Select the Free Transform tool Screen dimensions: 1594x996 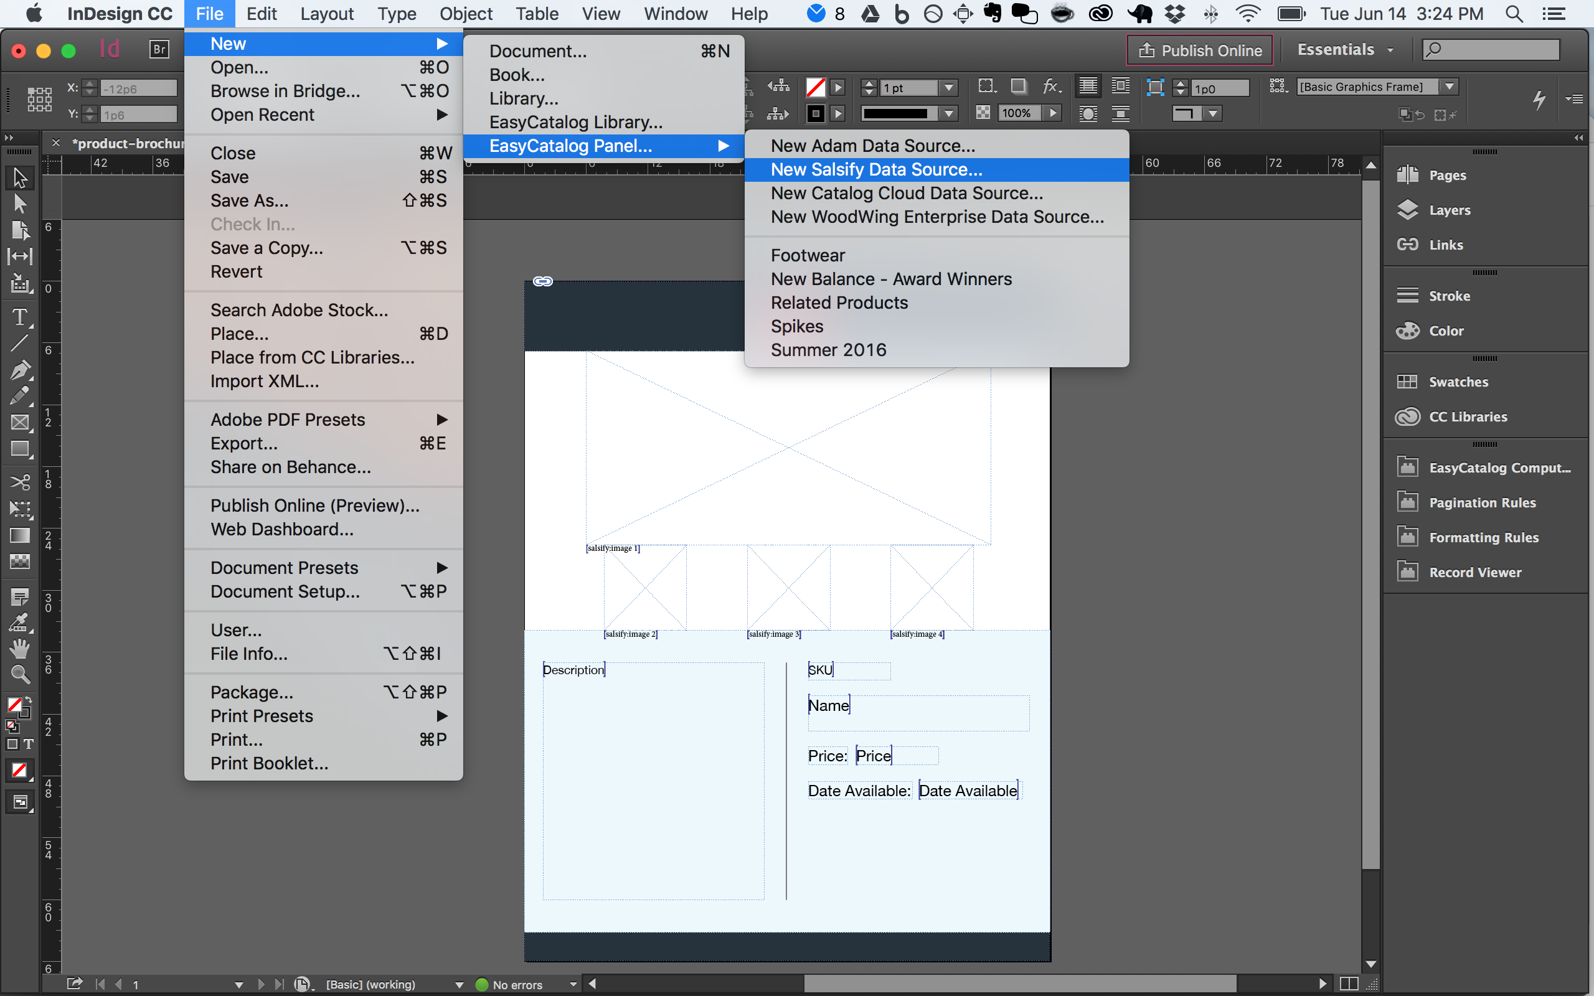[20, 509]
